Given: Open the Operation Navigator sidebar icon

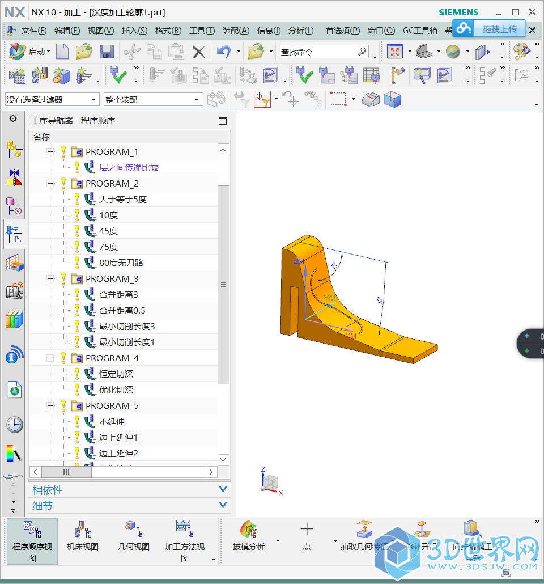Looking at the screenshot, I should coord(14,234).
